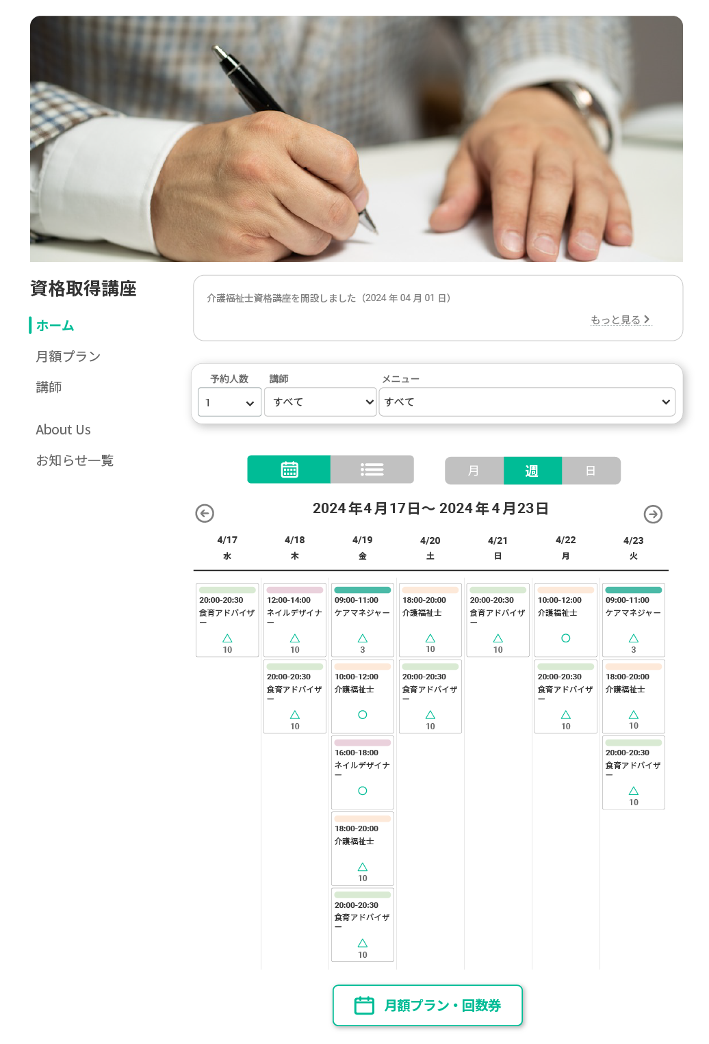Open 月額プラン in sidebar
The width and height of the screenshot is (709, 1044).
click(x=68, y=356)
